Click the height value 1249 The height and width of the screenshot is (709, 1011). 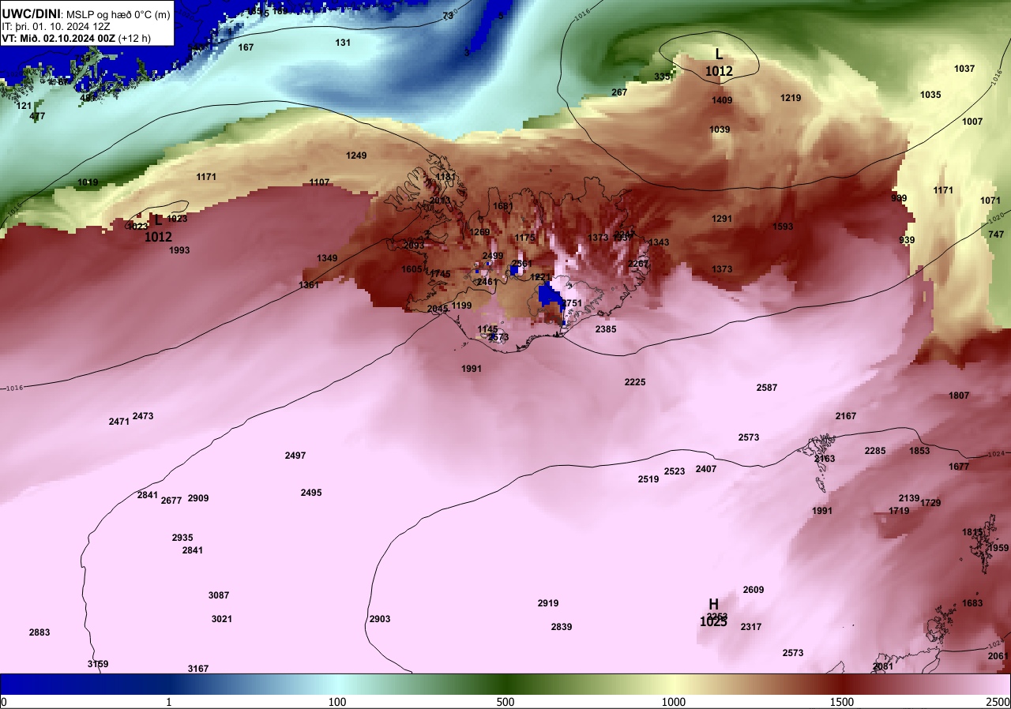tap(356, 156)
